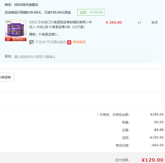
Task: Click the merchant name ISDG海外旗舰店
Action: 26,5
